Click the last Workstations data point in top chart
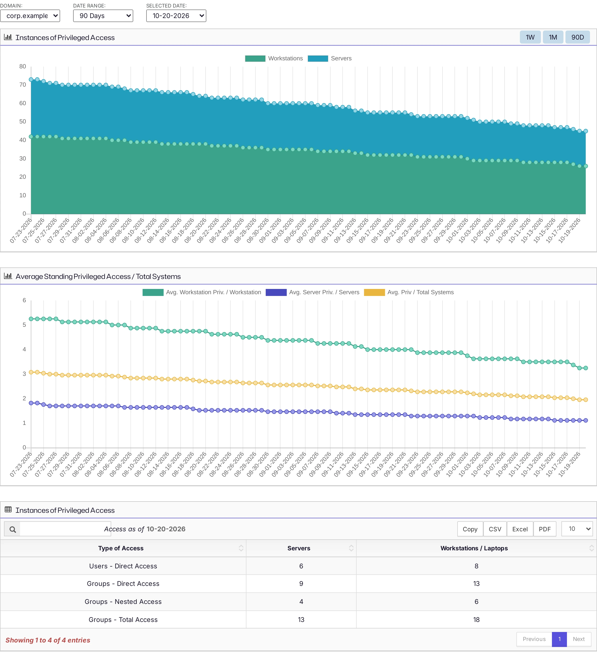 [x=586, y=166]
